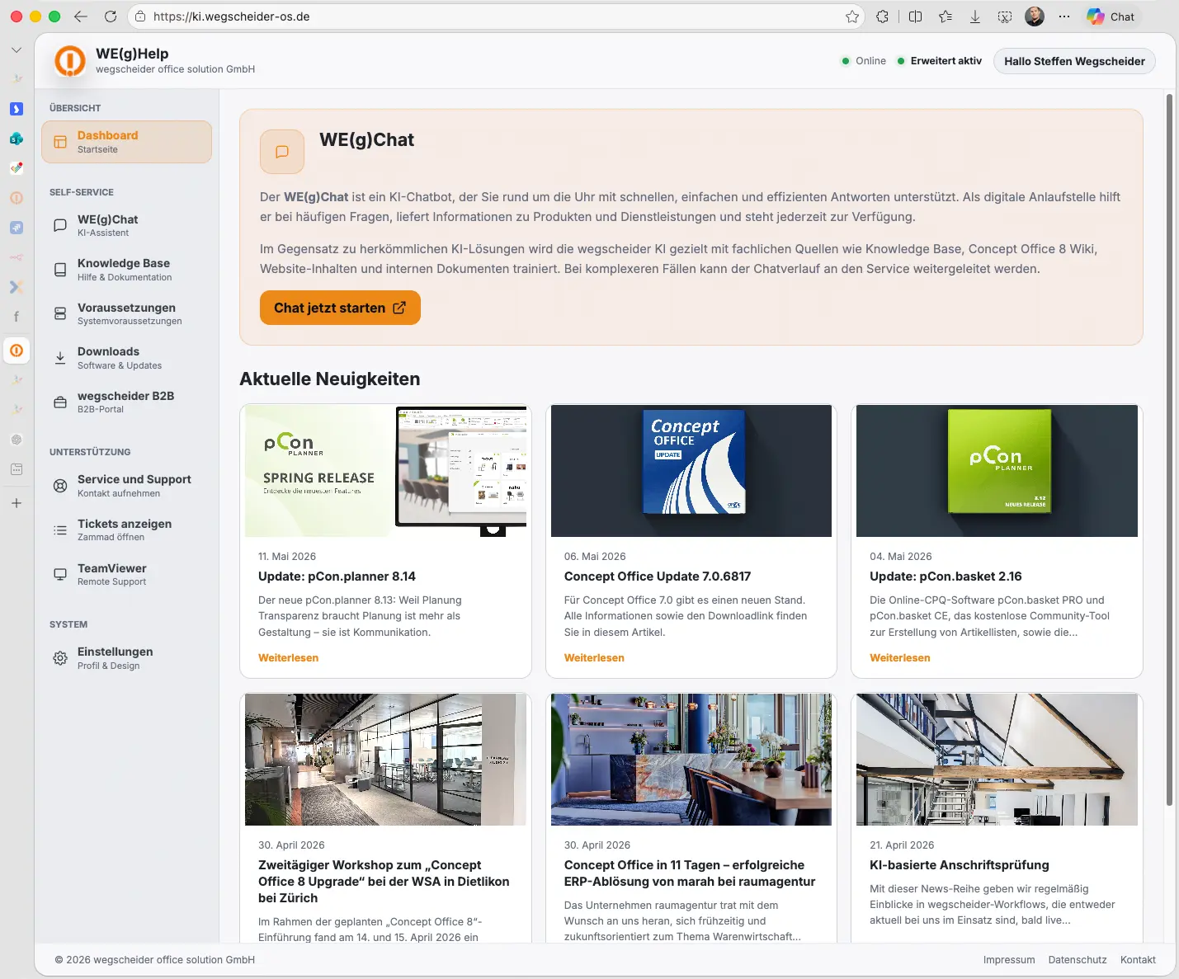Open the raumagentur dining table photo
The image size is (1179, 979).
click(691, 760)
